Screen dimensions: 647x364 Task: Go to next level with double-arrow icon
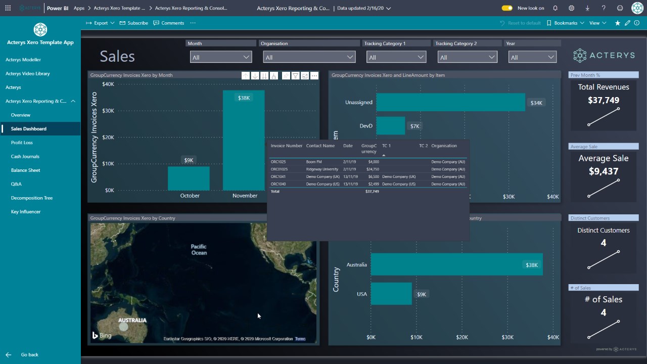pos(264,76)
